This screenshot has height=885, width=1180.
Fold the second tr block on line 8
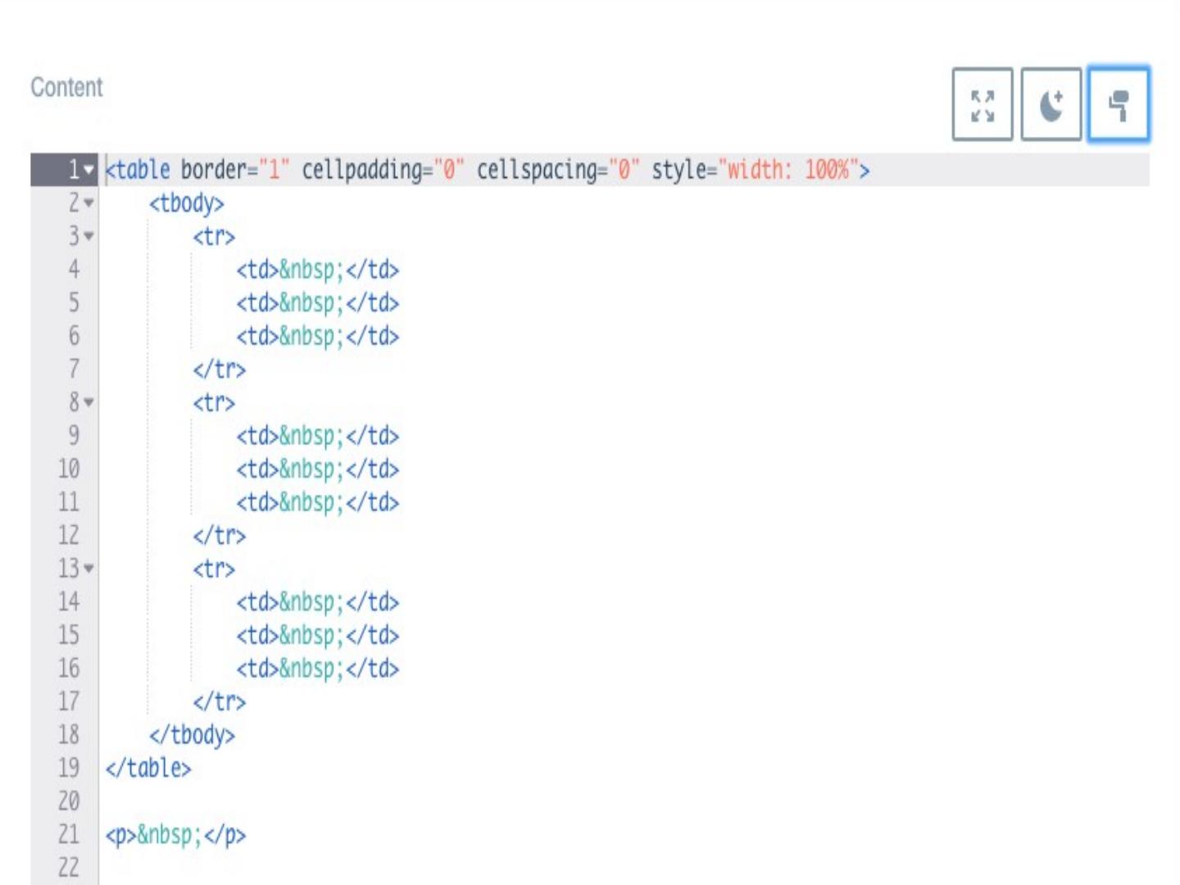(x=88, y=402)
